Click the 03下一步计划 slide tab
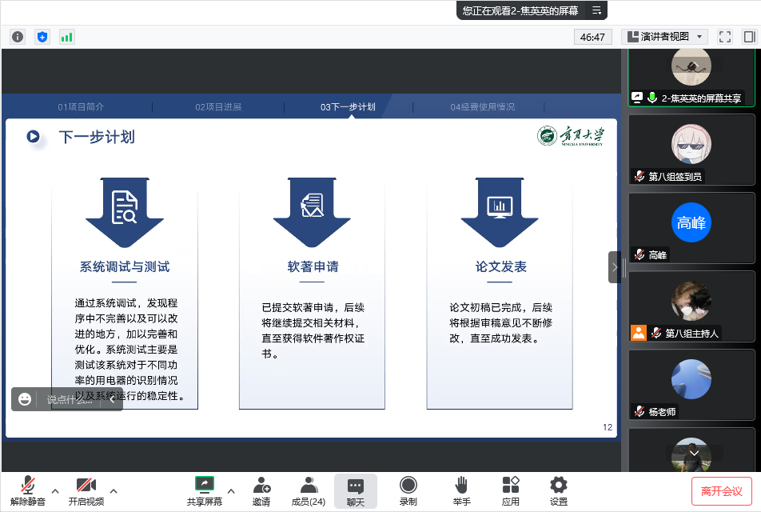Screen dimensions: 761x512 (348, 107)
